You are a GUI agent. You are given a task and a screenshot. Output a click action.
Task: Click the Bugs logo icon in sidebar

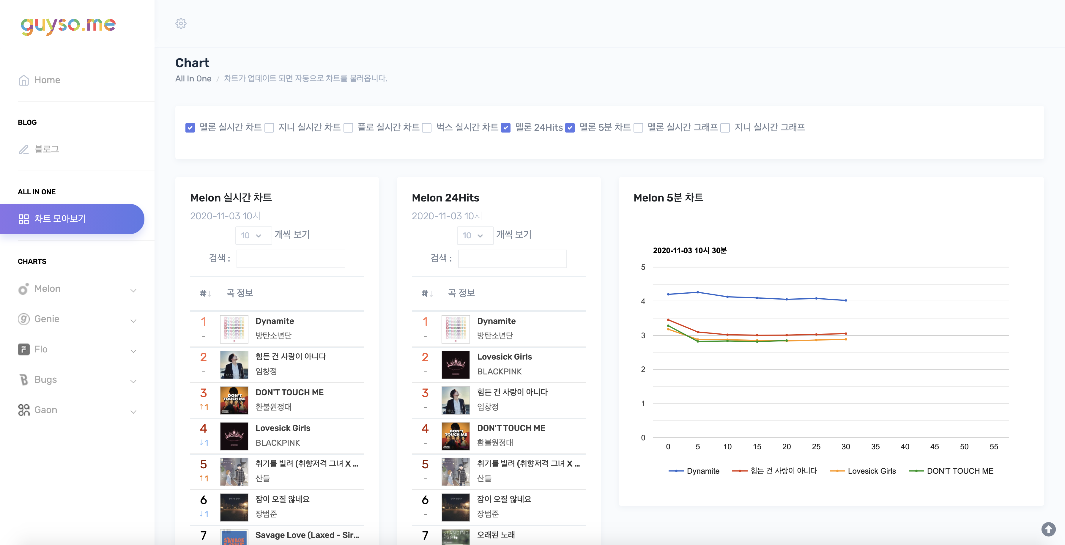[23, 379]
